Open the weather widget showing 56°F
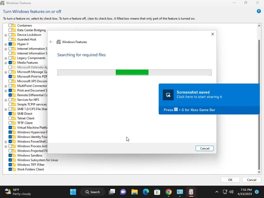The image size is (264, 198). (x=18, y=192)
